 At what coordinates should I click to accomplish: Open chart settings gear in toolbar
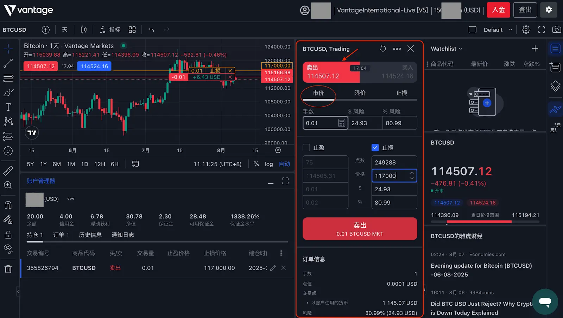[x=526, y=30]
